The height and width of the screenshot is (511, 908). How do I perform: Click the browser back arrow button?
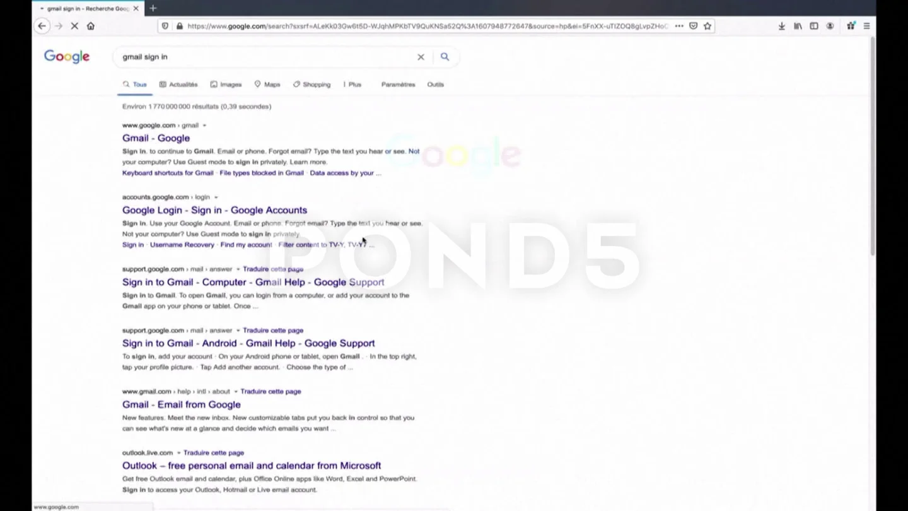42,26
